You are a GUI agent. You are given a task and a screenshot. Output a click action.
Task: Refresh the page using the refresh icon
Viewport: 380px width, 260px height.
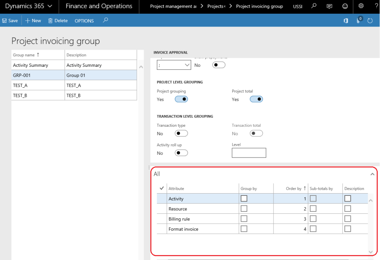(370, 20)
